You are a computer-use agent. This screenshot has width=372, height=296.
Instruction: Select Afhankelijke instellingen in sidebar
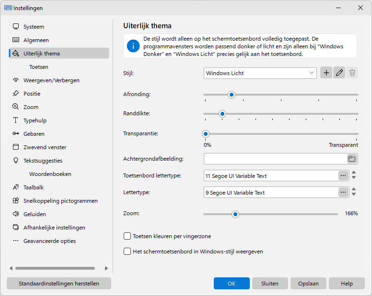pyautogui.click(x=59, y=228)
